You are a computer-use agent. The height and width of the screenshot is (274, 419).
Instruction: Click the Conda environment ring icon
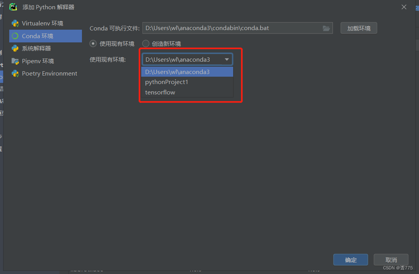[15, 36]
